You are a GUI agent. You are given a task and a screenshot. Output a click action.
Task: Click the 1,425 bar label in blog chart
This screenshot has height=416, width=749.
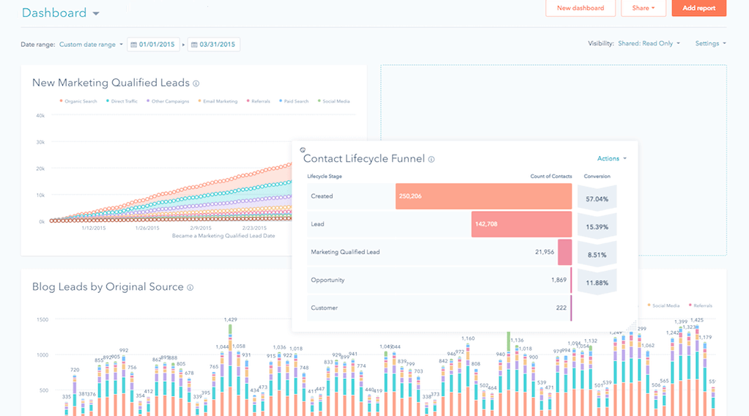[697, 320]
